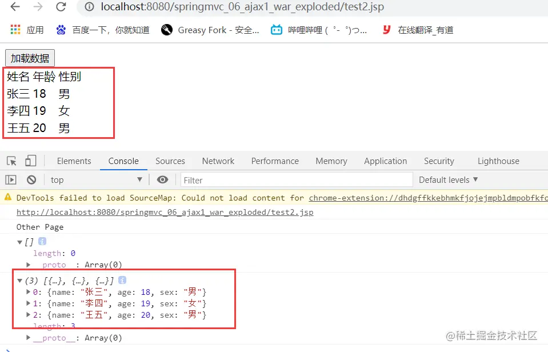This screenshot has width=548, height=352.
Task: Click the 李四 name cell
Action: coord(18,111)
